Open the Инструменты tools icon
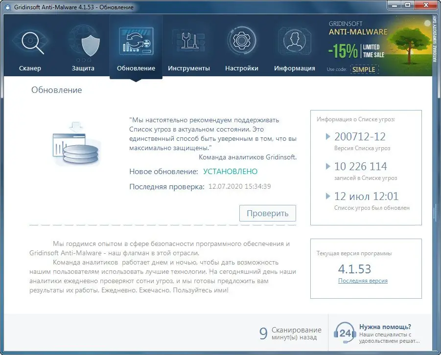Image resolution: width=441 pixels, height=355 pixels. pyautogui.click(x=189, y=41)
